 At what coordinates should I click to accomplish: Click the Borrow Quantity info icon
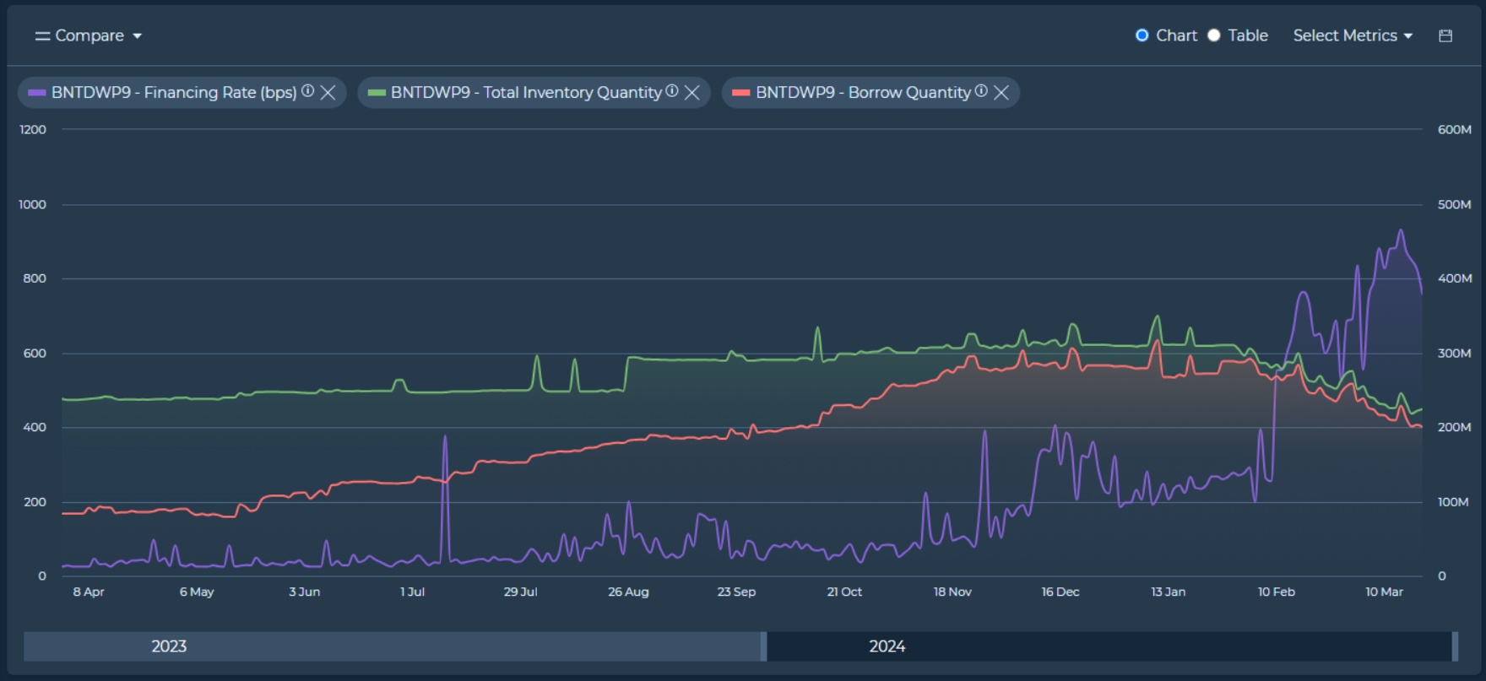(x=981, y=91)
